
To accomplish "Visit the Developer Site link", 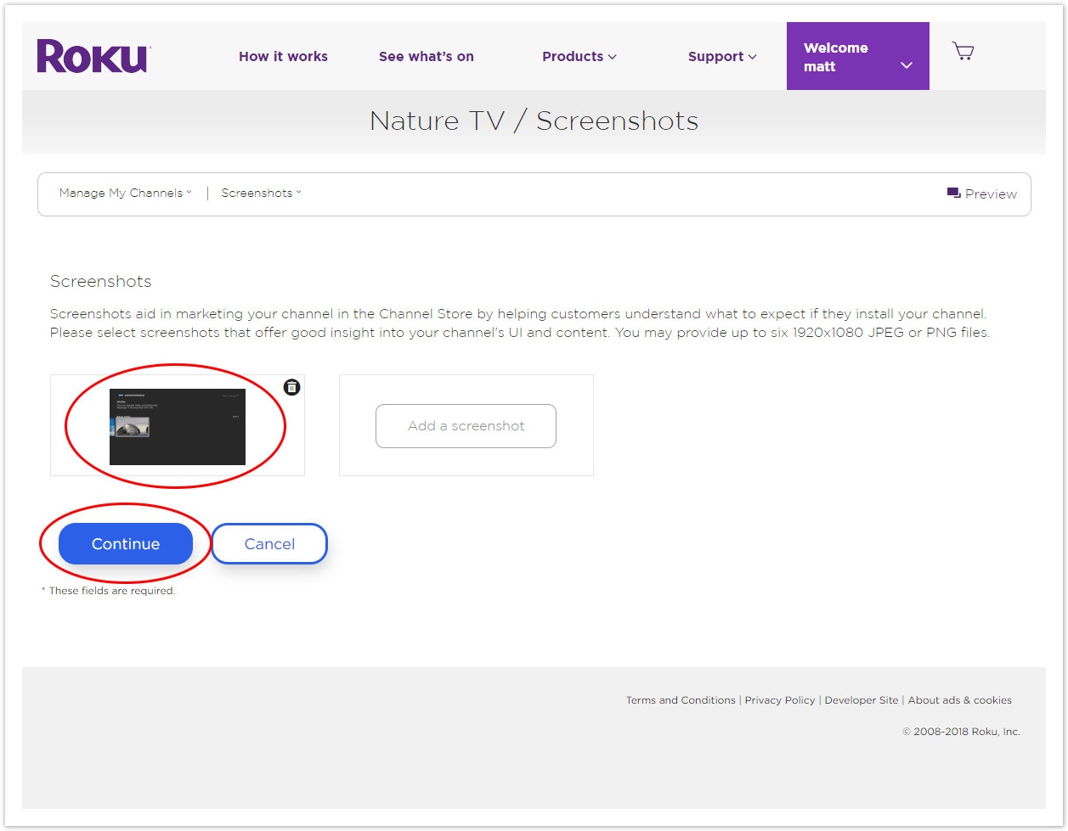I will tap(862, 700).
